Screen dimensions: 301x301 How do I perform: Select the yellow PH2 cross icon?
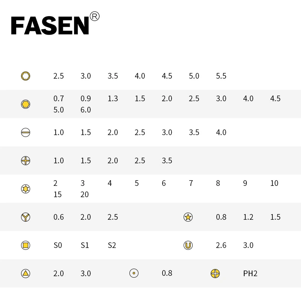215,274
